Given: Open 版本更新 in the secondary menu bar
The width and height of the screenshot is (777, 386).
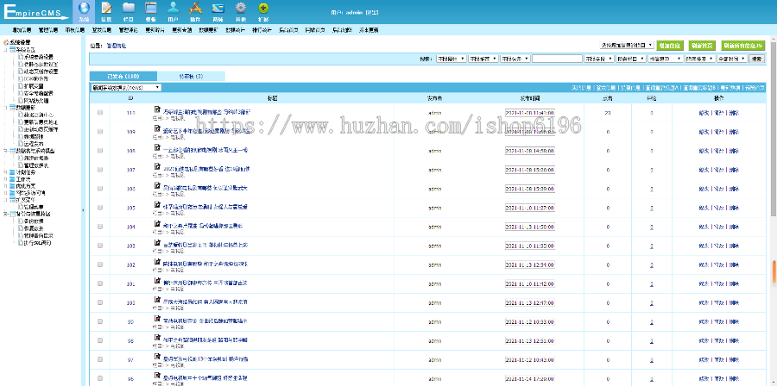Looking at the screenshot, I should (x=369, y=30).
